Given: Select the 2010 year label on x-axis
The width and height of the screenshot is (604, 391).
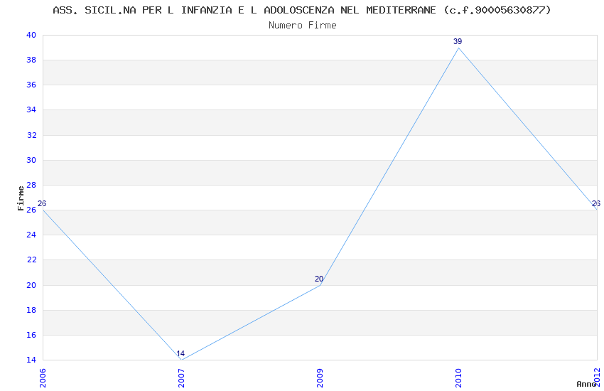Looking at the screenshot, I should coord(458,378).
